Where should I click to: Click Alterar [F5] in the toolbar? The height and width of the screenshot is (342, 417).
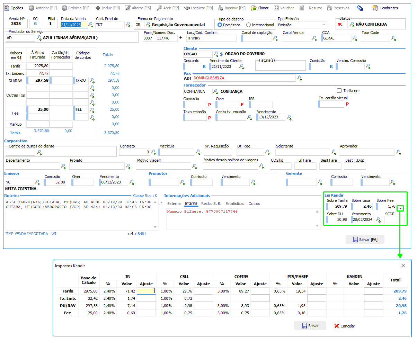pyautogui.click(x=138, y=8)
